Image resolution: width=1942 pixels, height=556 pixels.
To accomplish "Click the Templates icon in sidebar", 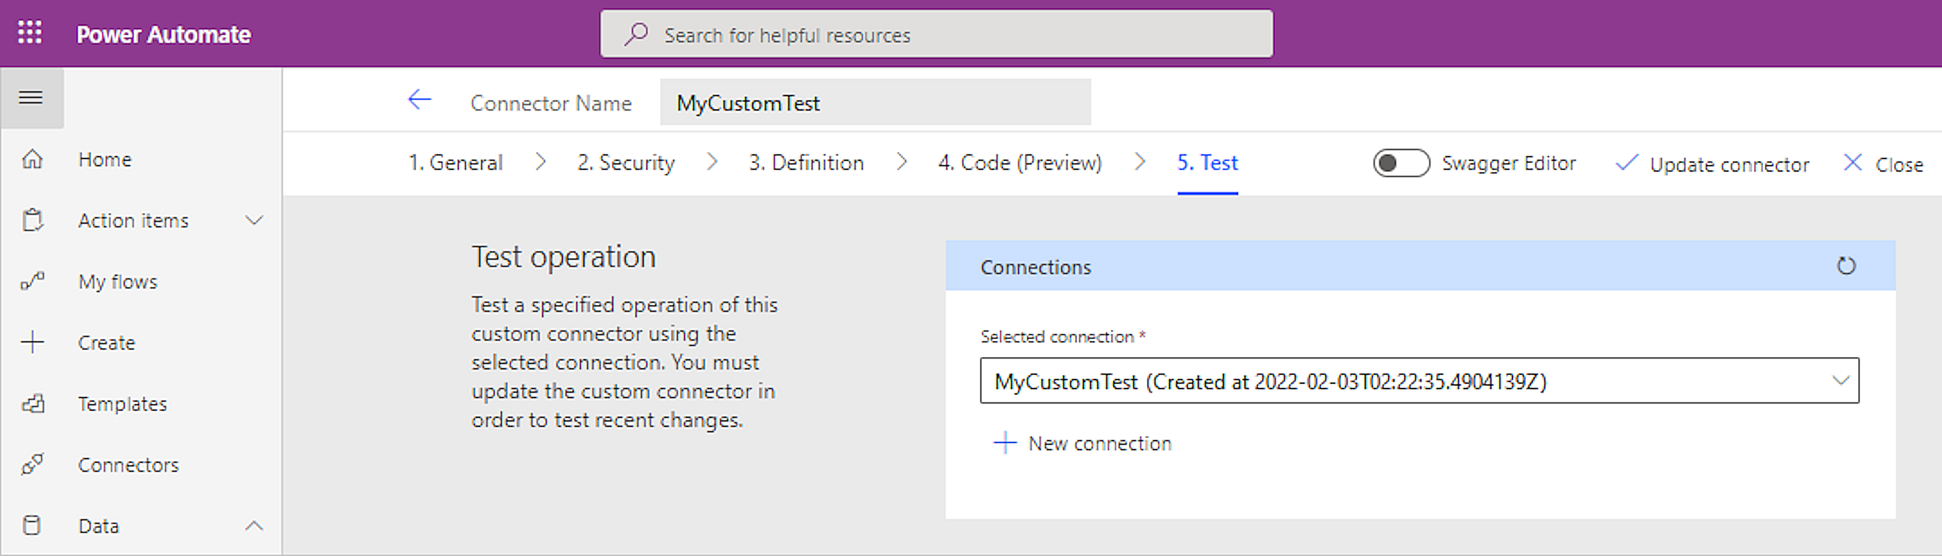I will 32,404.
